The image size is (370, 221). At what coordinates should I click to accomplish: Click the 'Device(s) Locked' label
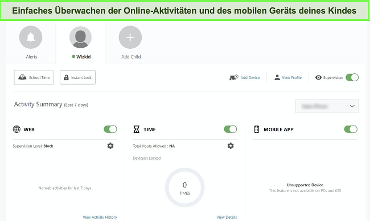point(146,158)
